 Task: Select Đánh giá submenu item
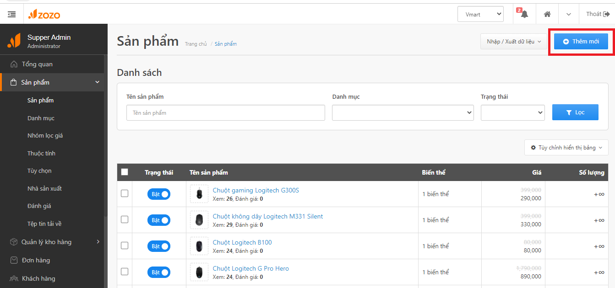(39, 206)
